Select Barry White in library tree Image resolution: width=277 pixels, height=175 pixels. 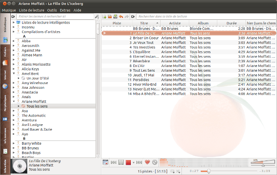tap(32, 143)
